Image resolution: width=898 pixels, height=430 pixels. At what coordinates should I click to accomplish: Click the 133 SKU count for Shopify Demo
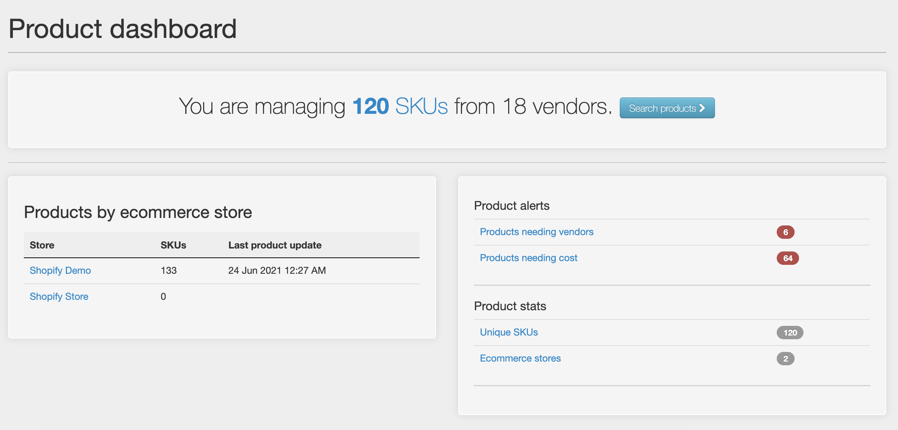[169, 270]
